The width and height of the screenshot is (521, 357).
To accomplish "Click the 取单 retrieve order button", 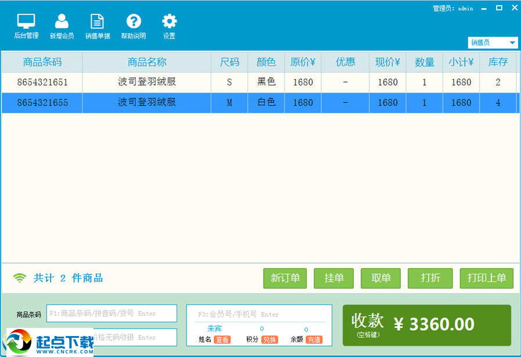I will coord(380,278).
